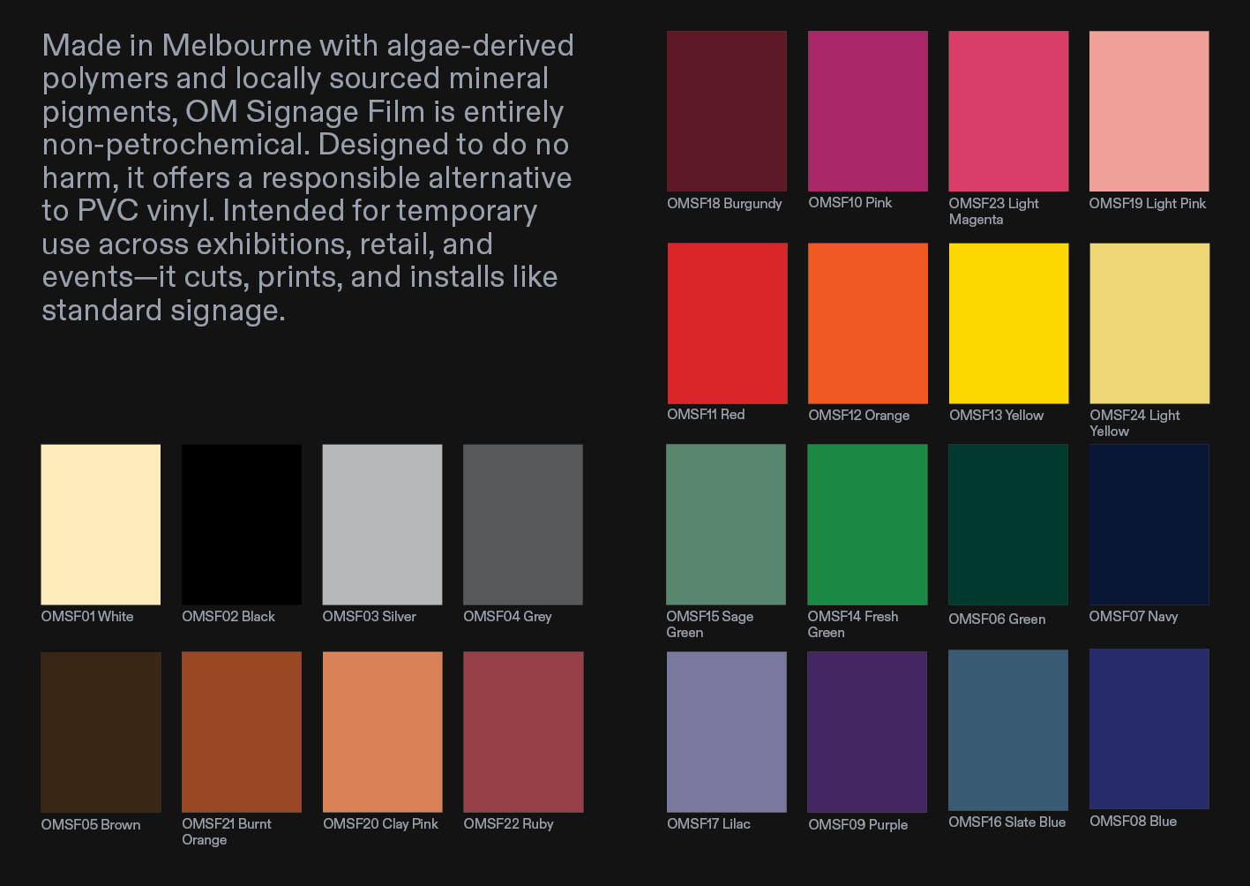Select the OMSF15 Sage Green swatch
This screenshot has height=886, width=1250.
[725, 524]
